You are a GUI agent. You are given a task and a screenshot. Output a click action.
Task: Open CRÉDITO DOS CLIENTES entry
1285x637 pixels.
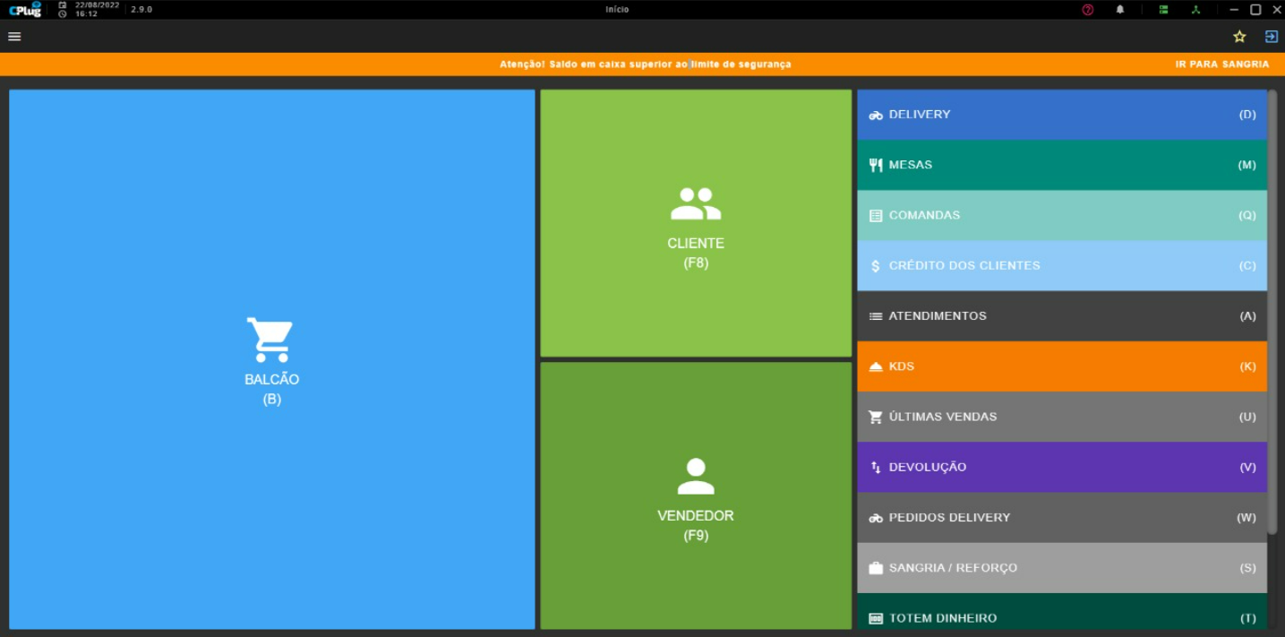pos(1062,265)
